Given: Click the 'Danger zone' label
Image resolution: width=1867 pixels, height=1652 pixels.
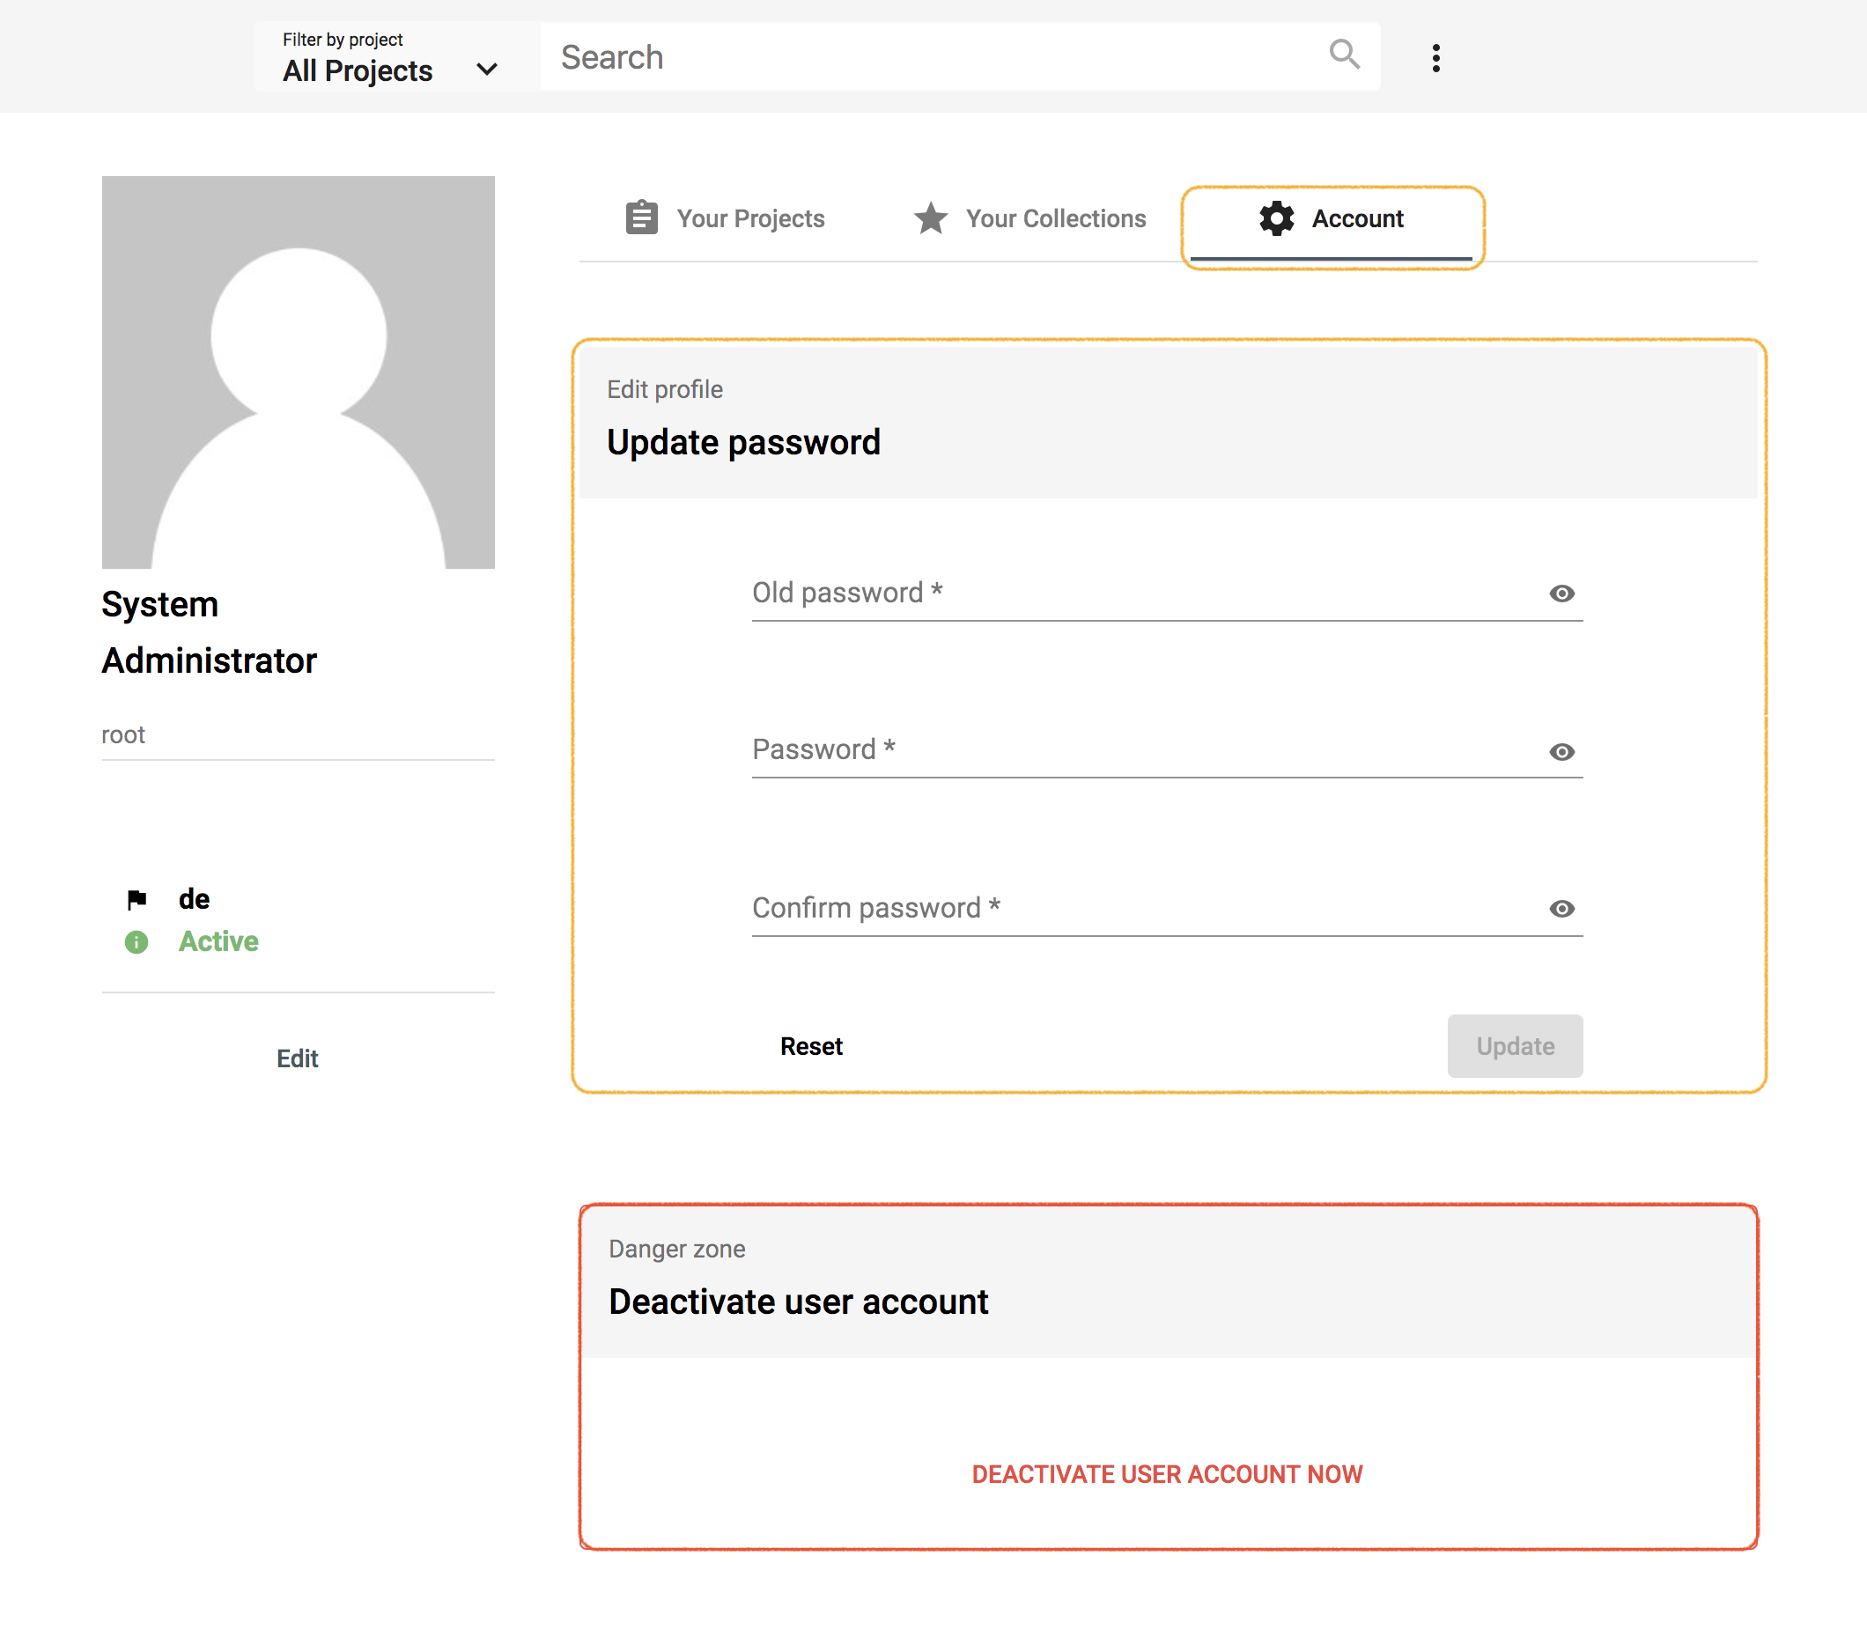Looking at the screenshot, I should pos(677,1249).
